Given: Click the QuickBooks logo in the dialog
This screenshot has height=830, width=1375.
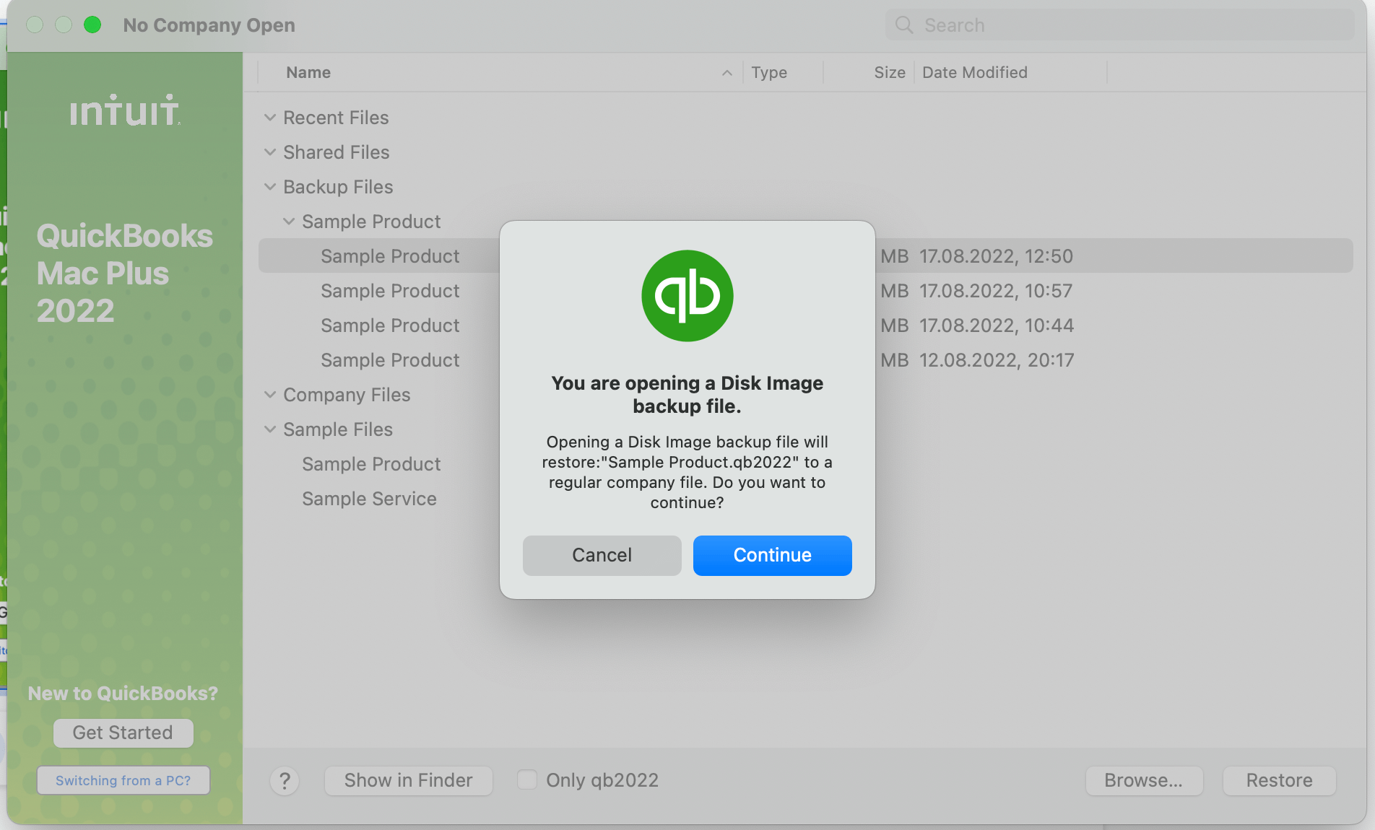Looking at the screenshot, I should pos(687,296).
